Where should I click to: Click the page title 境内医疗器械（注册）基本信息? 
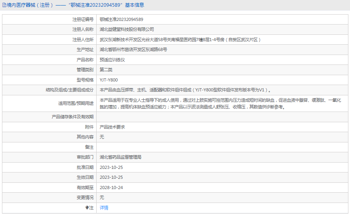76,5
